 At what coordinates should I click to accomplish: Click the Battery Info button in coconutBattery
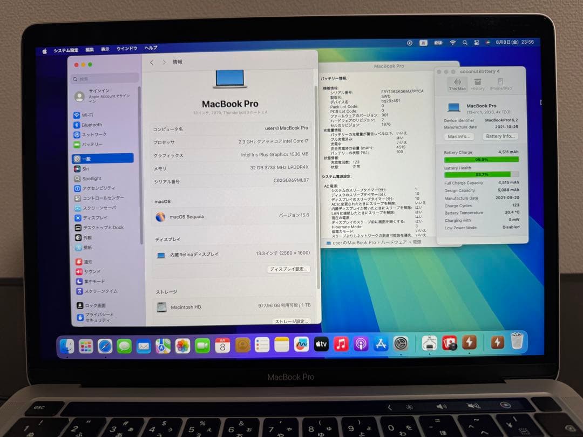(500, 136)
